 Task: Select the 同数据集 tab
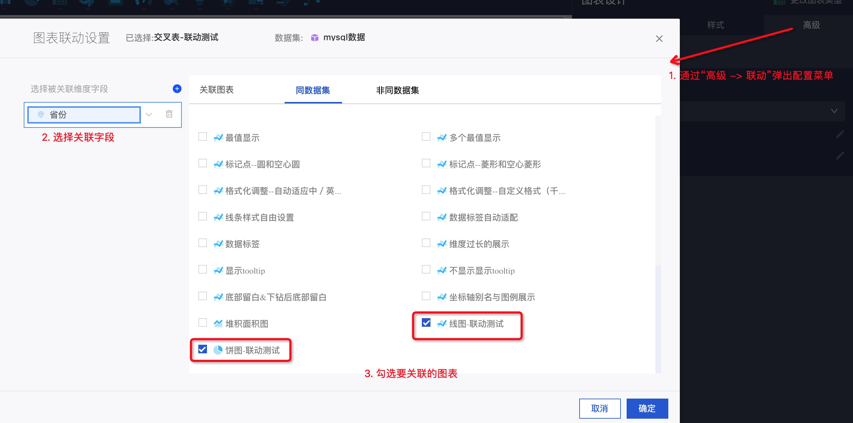313,90
